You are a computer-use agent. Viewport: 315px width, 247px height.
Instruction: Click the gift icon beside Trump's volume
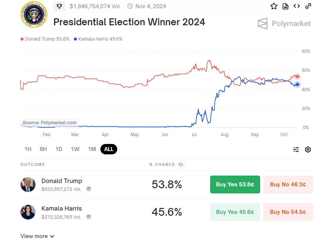tap(89, 189)
